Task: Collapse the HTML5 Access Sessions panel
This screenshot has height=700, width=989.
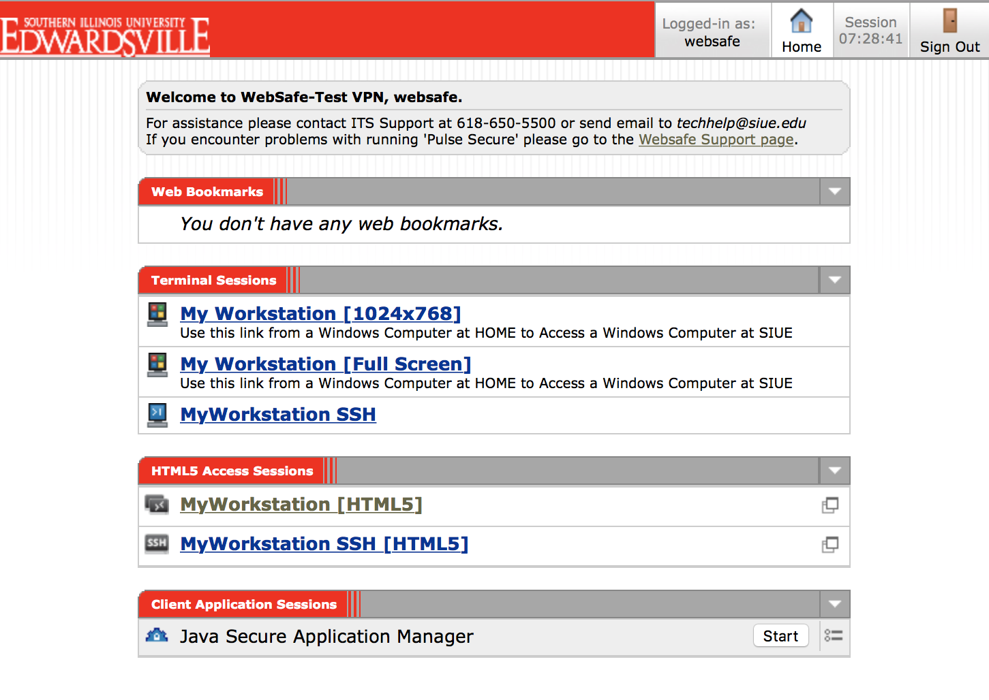Action: [x=834, y=471]
